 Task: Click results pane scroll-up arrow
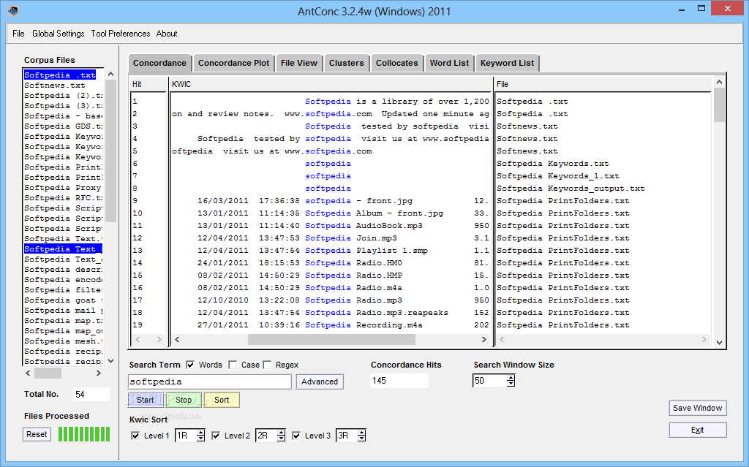click(x=720, y=82)
